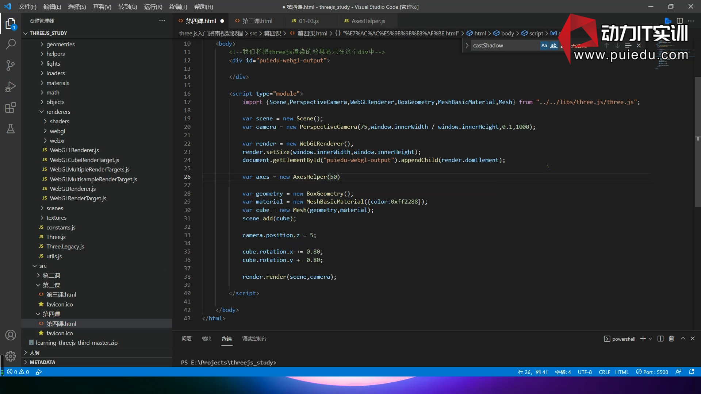Toggle Match Case in find widget
Image resolution: width=701 pixels, height=394 pixels.
coord(544,46)
